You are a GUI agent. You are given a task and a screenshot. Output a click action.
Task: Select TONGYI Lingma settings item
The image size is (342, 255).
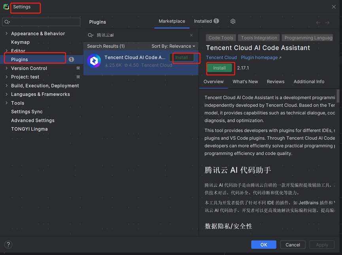tap(29, 129)
